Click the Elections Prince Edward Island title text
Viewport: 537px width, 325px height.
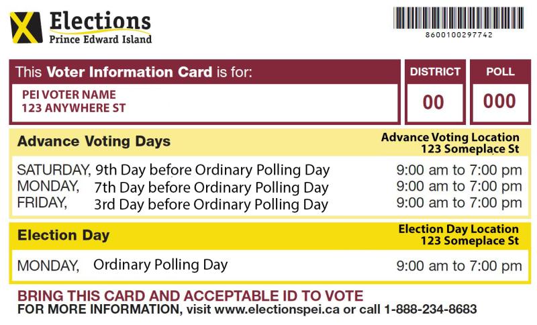[100, 28]
